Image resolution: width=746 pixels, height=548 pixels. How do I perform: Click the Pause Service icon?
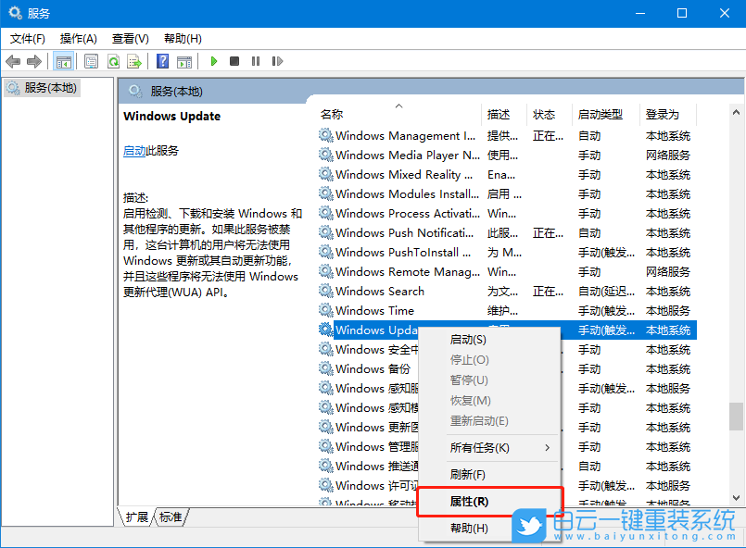[x=256, y=61]
